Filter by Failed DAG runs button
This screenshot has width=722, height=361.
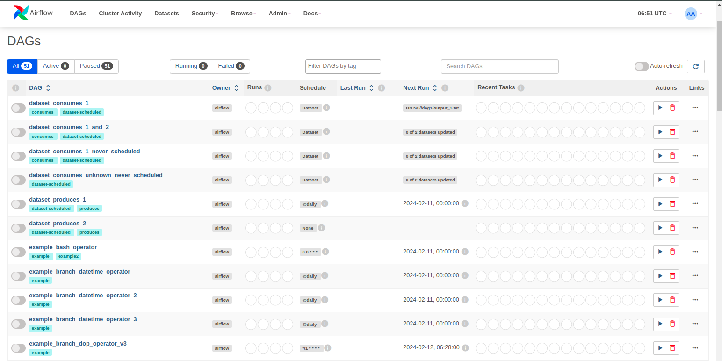231,66
